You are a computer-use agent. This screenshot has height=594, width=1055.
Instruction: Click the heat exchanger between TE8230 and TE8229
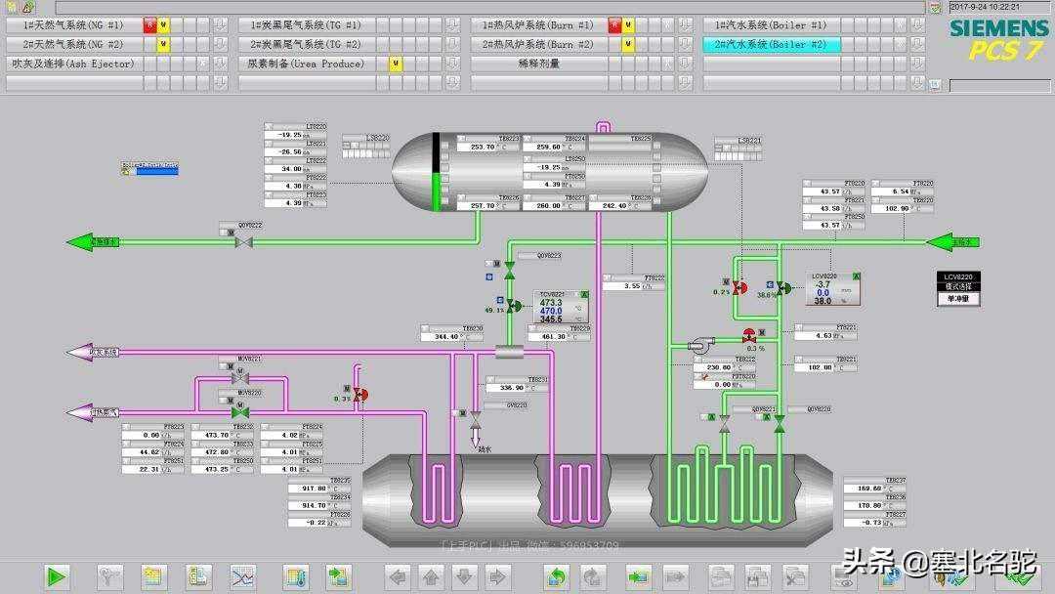tap(509, 352)
